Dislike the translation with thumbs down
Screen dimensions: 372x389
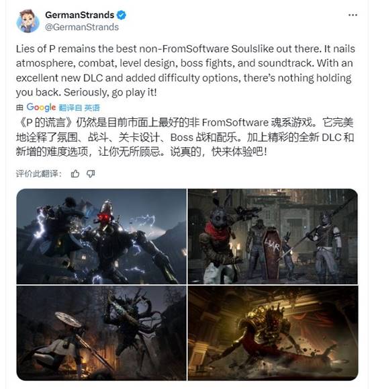[x=91, y=173]
